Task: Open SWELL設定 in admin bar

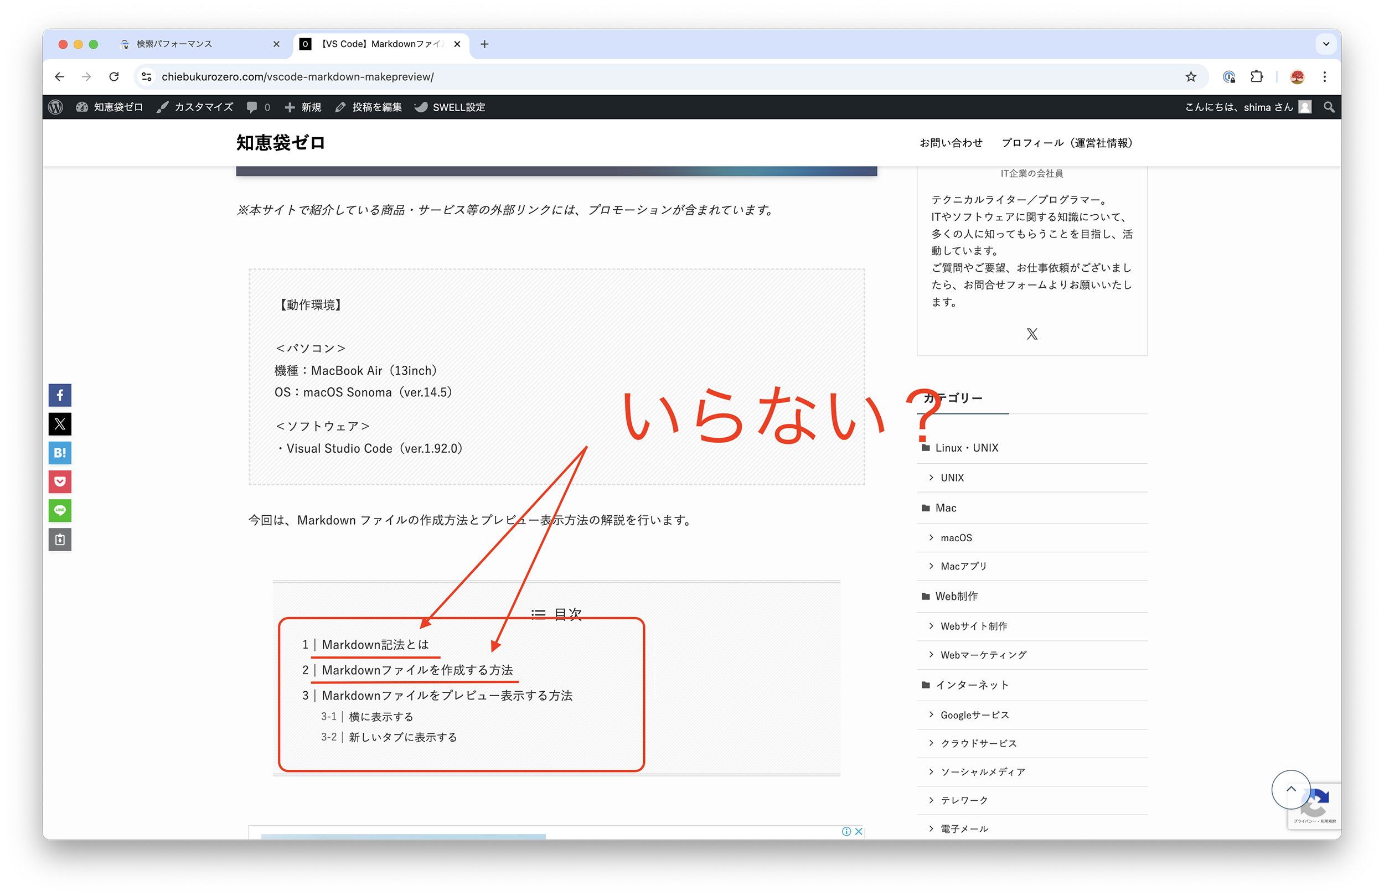Action: click(x=450, y=107)
